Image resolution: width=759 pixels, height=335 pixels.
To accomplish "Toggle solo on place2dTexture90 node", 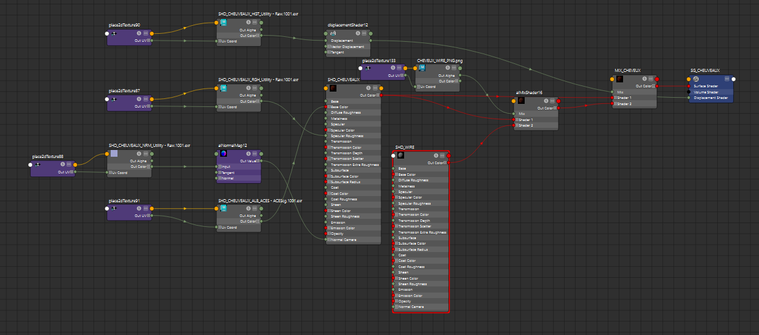I will point(139,33).
